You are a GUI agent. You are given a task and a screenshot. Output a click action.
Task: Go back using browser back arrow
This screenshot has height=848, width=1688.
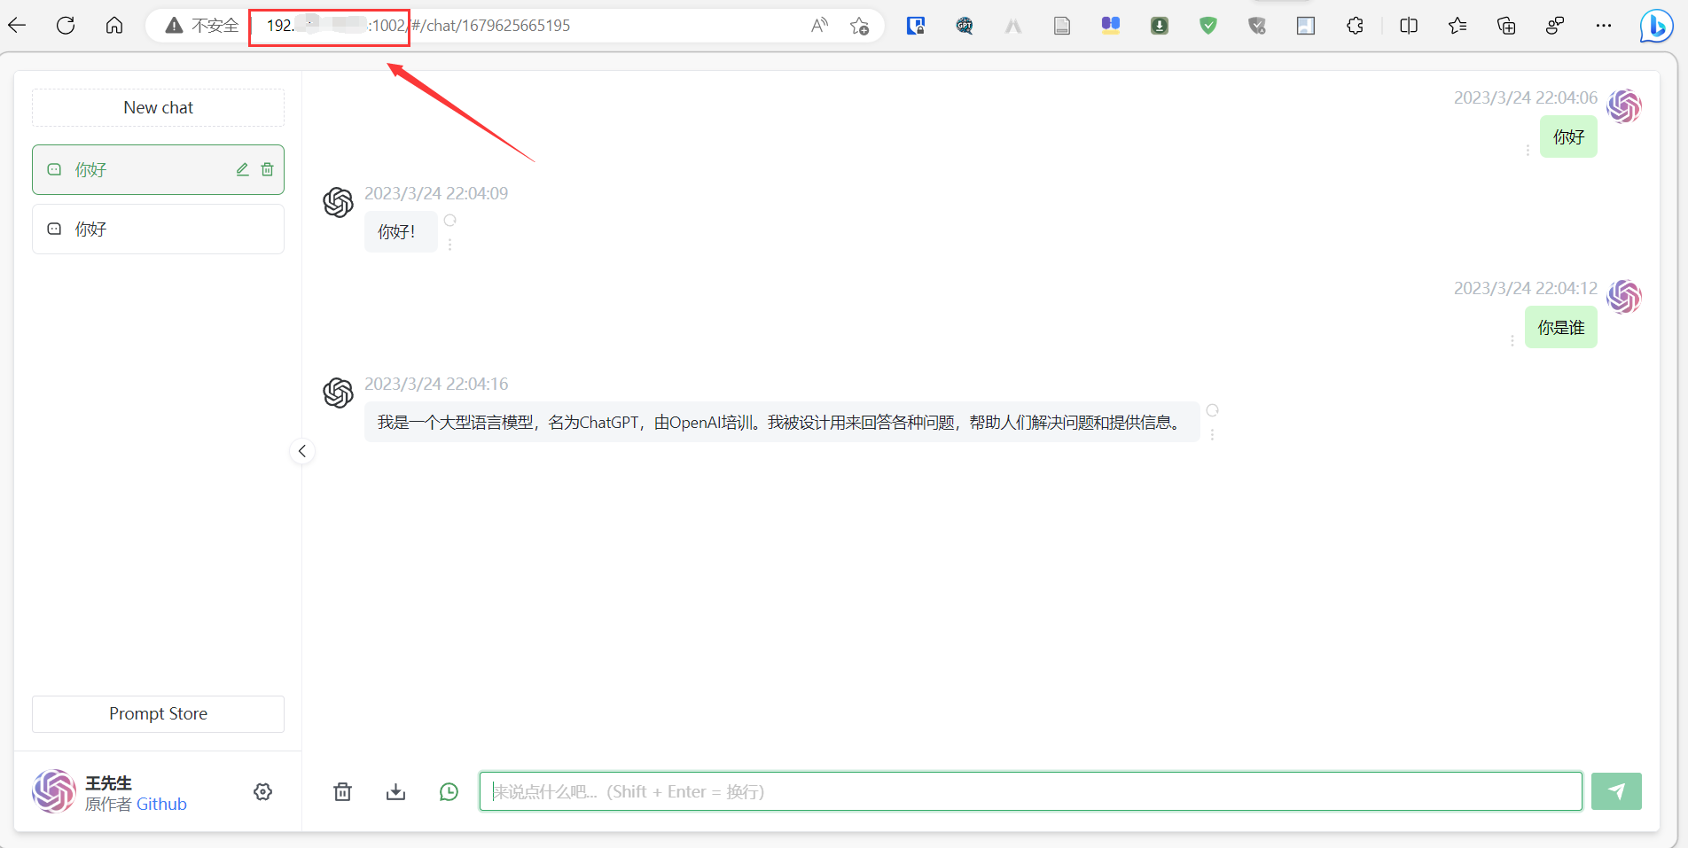click(17, 25)
